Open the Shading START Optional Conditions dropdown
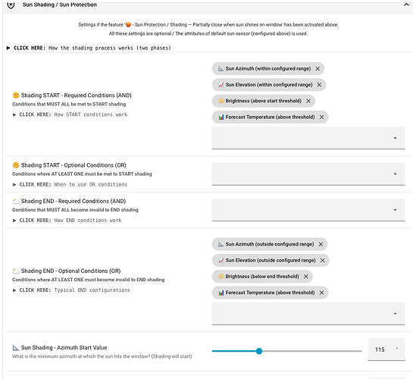Screen dimensions: 413x379 (x=308, y=174)
